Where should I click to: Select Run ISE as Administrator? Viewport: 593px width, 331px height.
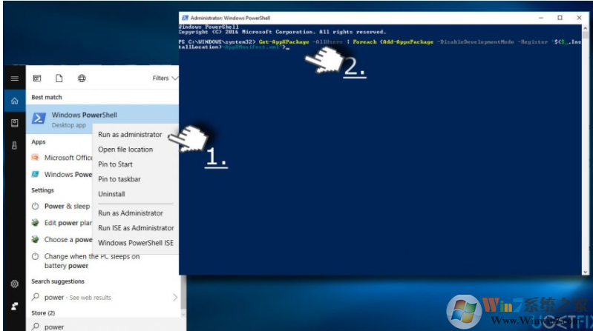[136, 228]
